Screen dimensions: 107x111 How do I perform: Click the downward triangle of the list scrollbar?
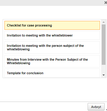(x=103, y=75)
